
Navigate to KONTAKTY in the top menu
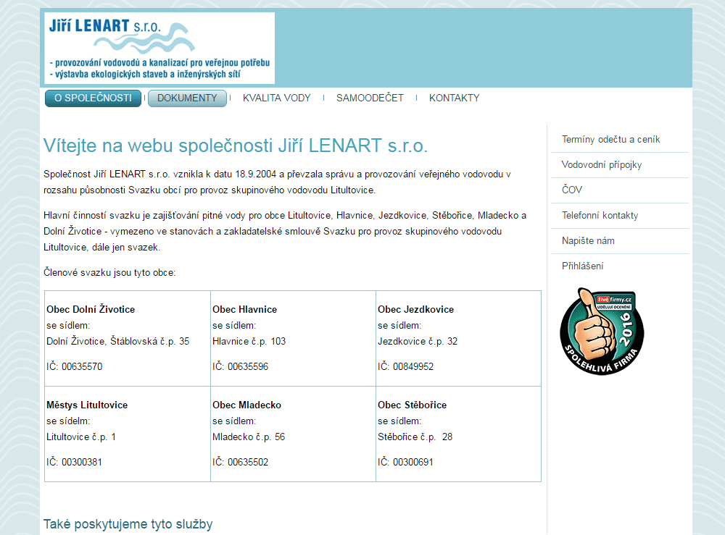point(454,98)
